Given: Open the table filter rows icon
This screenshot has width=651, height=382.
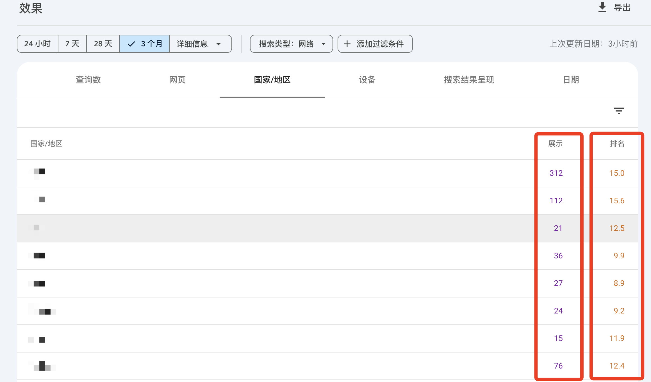Looking at the screenshot, I should coord(619,111).
